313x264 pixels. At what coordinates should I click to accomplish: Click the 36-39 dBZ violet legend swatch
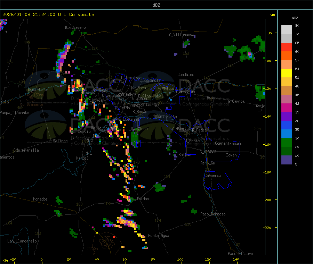click(x=287, y=117)
